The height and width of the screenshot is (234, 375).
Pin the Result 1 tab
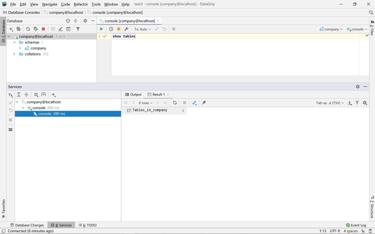pyautogui.click(x=204, y=103)
